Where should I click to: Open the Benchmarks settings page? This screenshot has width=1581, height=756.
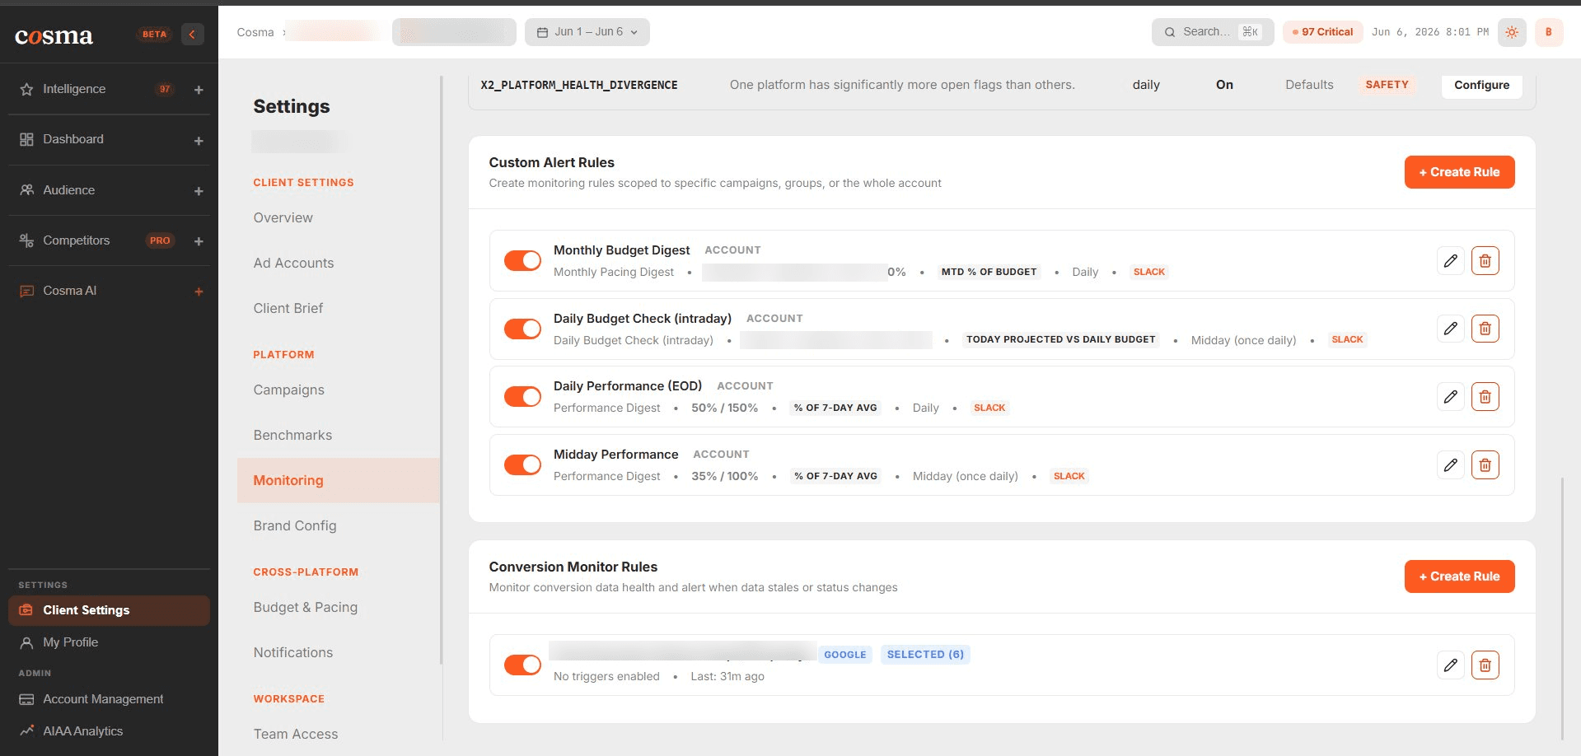pyautogui.click(x=292, y=435)
